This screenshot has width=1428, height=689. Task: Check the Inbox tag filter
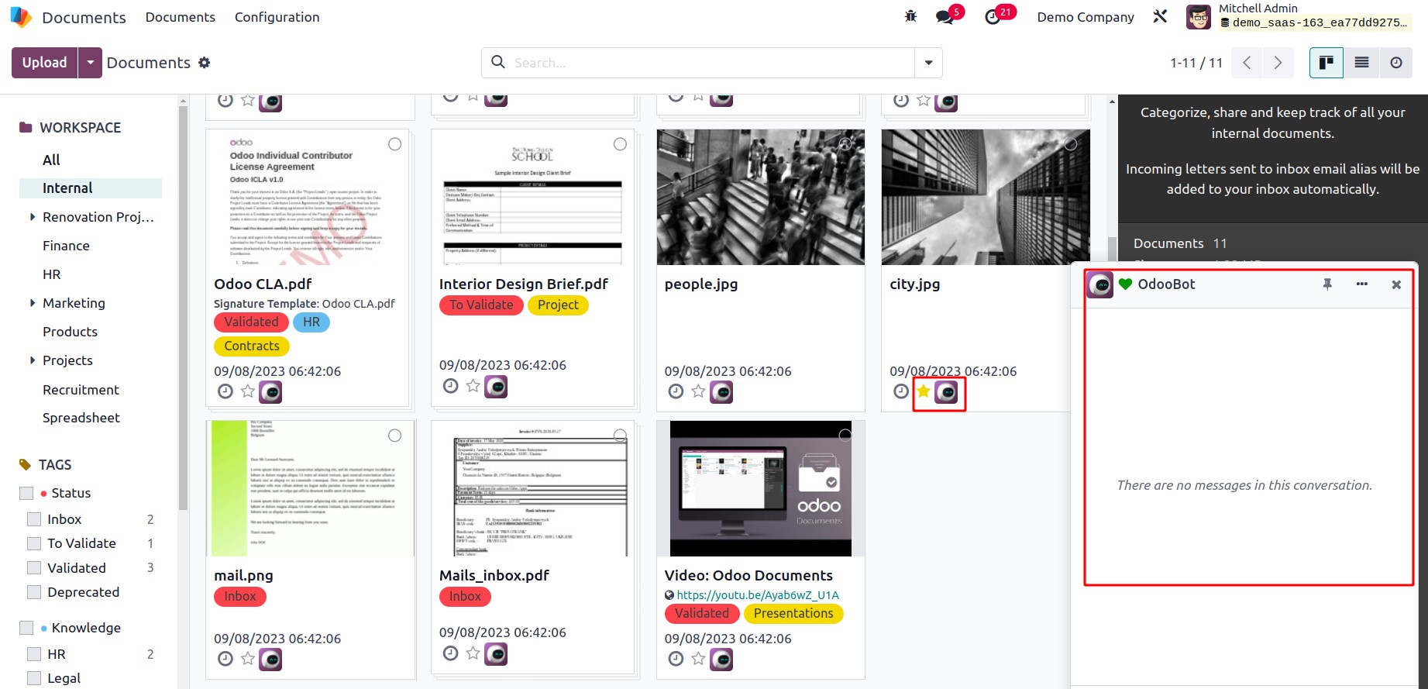tap(34, 519)
